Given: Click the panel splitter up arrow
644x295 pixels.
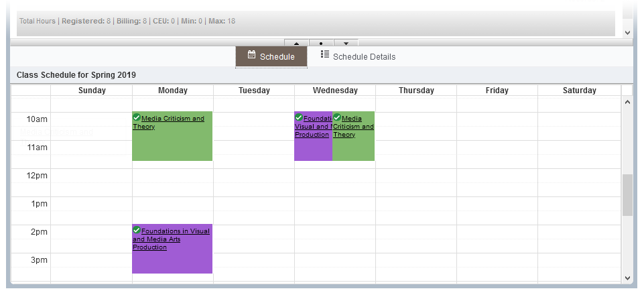Looking at the screenshot, I should [297, 43].
